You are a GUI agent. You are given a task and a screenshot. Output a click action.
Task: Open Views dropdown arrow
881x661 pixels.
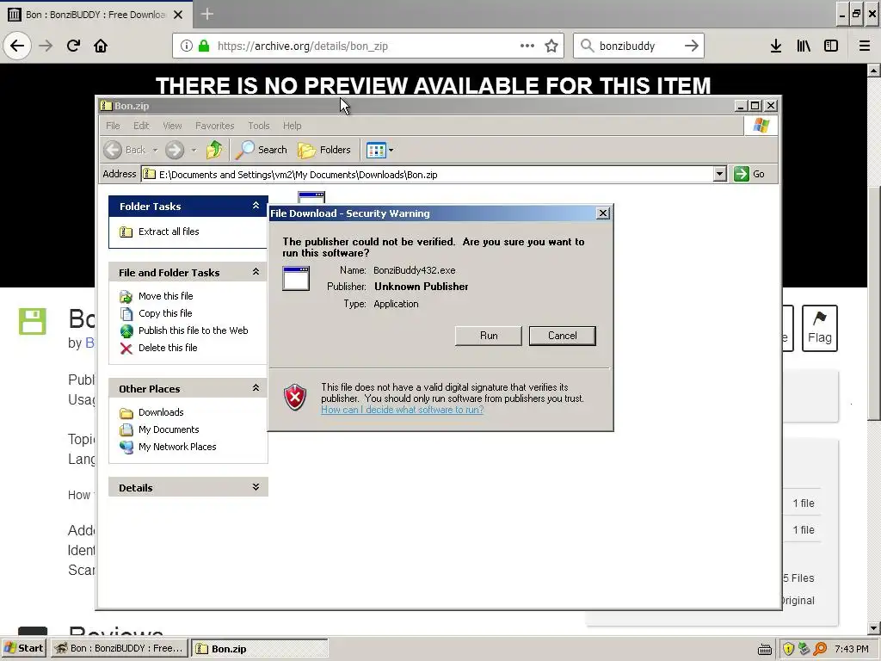tap(391, 150)
